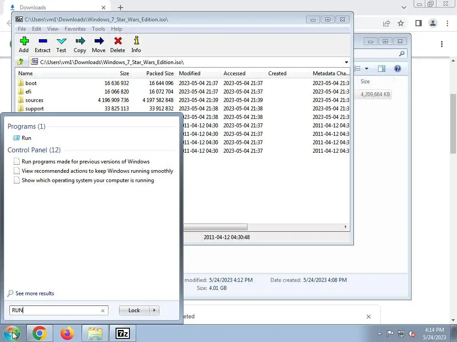The height and width of the screenshot is (342, 457).
Task: Open Chrome side panel icon
Action: click(x=419, y=23)
